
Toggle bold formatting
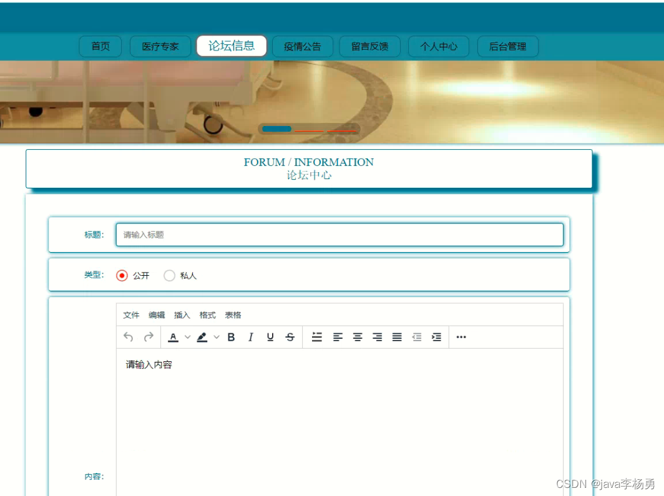pyautogui.click(x=231, y=337)
